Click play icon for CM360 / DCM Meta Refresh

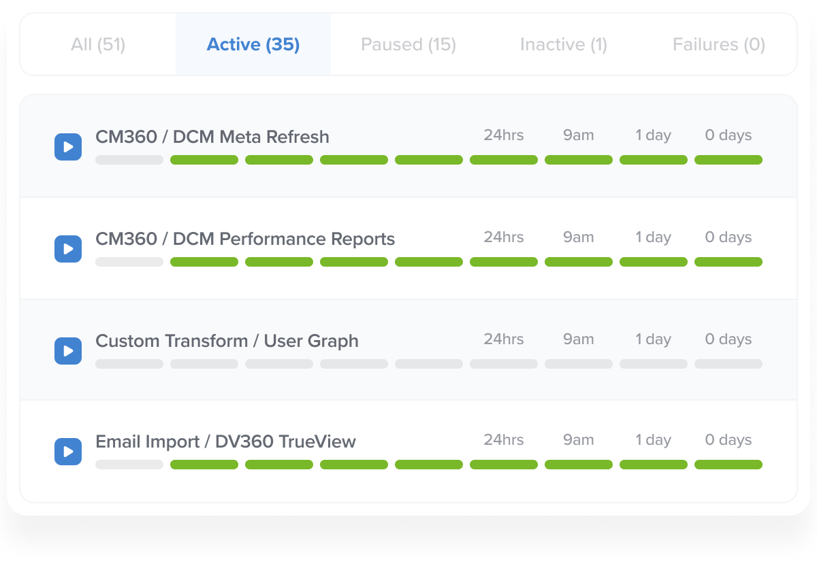(x=68, y=146)
